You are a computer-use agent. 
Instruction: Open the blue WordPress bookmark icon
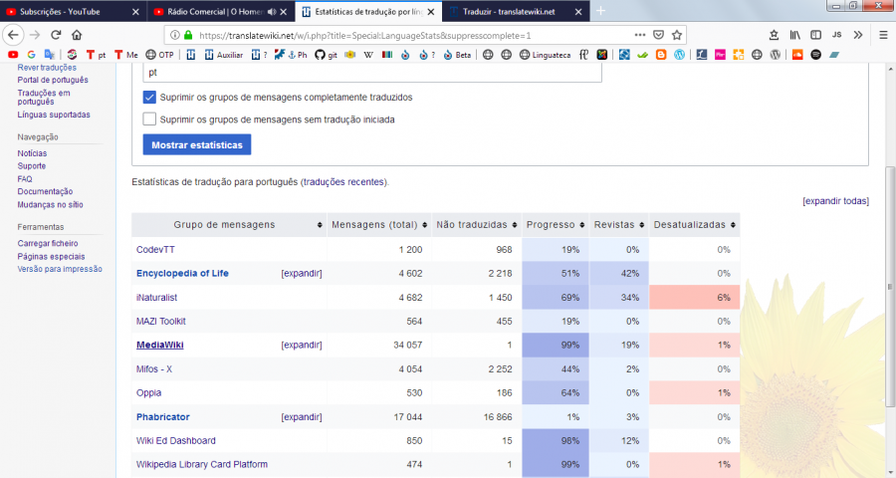(x=679, y=55)
